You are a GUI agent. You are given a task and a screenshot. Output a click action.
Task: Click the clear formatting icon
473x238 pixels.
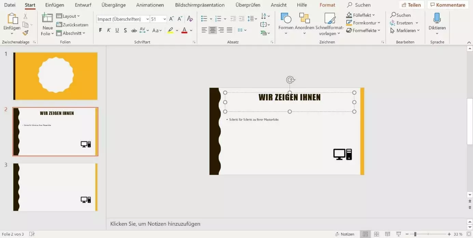point(190,19)
